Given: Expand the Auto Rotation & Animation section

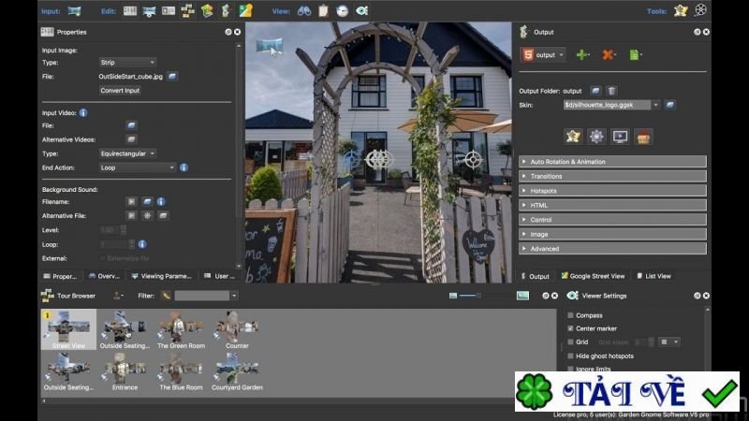Looking at the screenshot, I should click(612, 162).
